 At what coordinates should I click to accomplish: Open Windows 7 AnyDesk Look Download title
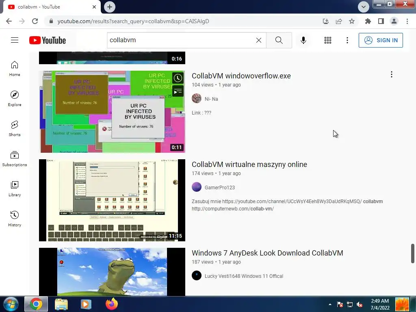tap(267, 253)
